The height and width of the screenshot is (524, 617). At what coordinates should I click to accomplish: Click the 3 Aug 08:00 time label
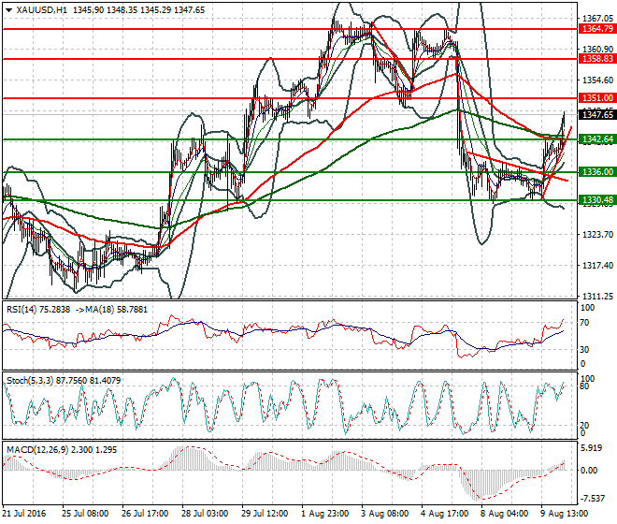(384, 514)
